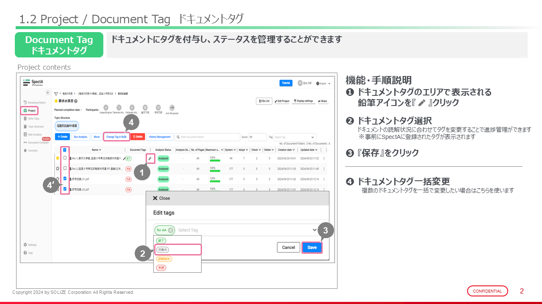The height and width of the screenshot is (304, 542).
Task: Expand the Select Tag dropdown in Edit tags
Action: pyautogui.click(x=314, y=230)
